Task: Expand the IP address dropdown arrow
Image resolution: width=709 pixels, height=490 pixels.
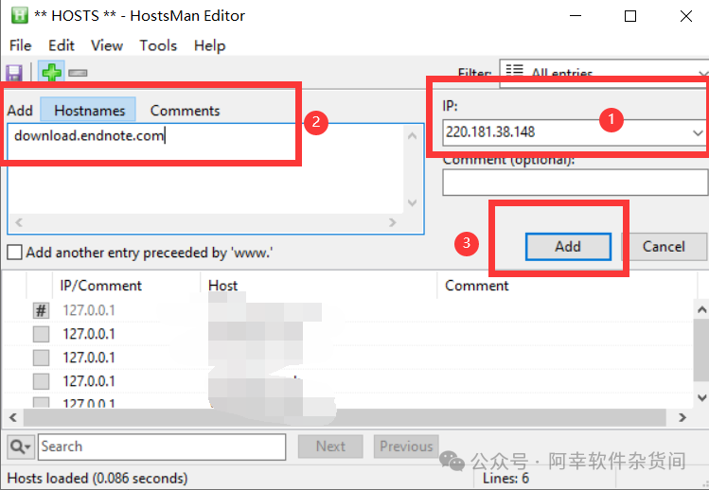Action: coord(698,133)
